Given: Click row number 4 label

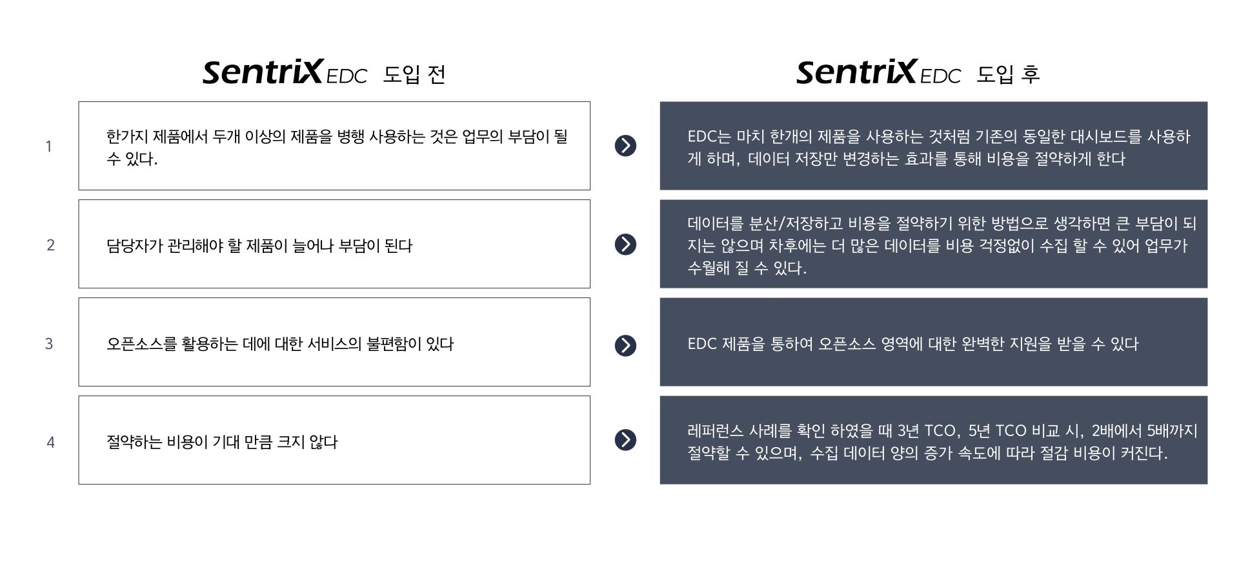Looking at the screenshot, I should tap(50, 442).
